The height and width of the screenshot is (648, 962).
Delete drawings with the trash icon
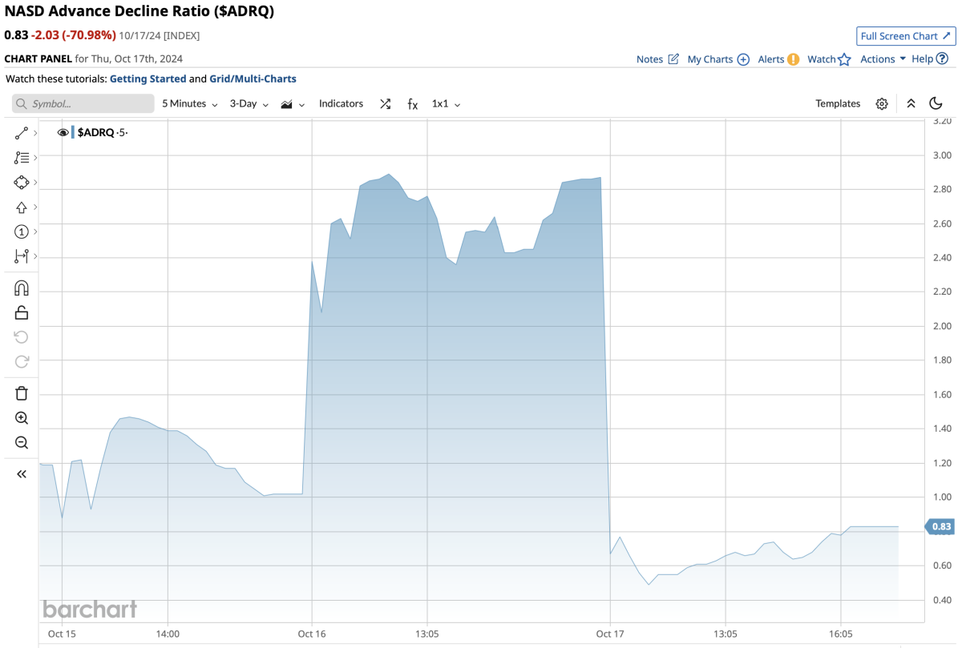pyautogui.click(x=22, y=392)
